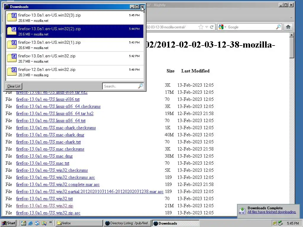Switch to the firefox folder taskbar button

(x=79, y=223)
